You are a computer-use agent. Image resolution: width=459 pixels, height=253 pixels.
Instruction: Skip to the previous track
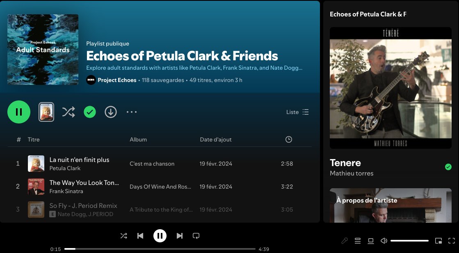pos(140,236)
